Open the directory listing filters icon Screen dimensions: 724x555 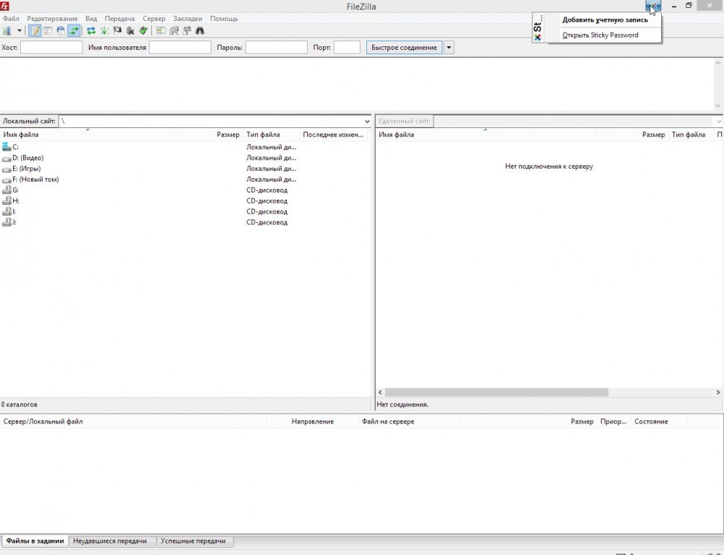pyautogui.click(x=161, y=31)
